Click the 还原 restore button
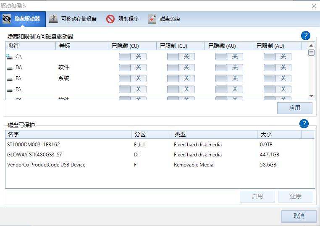This screenshot has height=226, width=320. tap(296, 197)
